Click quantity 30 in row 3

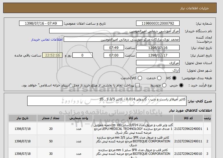pos(51,154)
